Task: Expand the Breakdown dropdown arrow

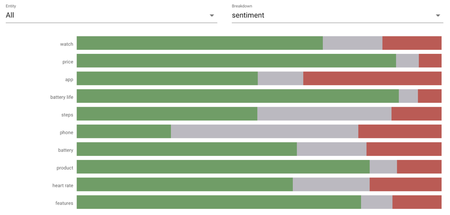Action: pos(438,16)
